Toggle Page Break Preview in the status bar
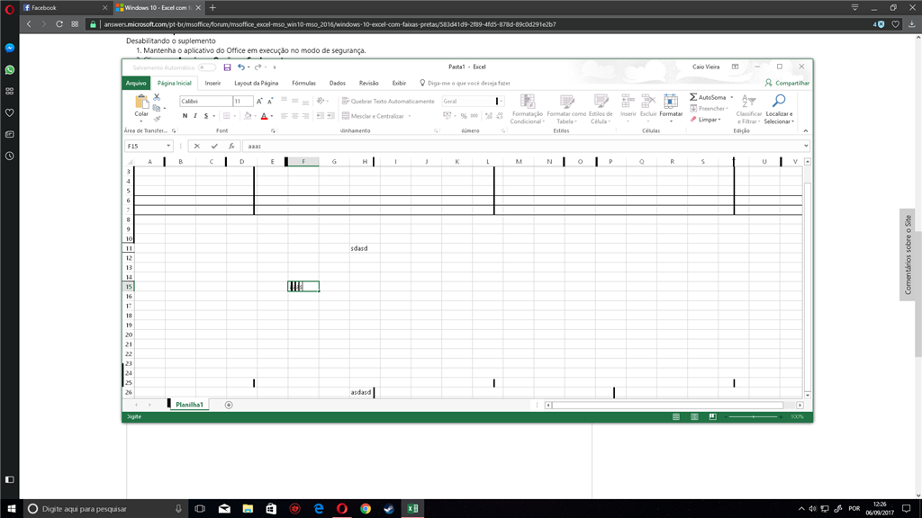922x518 pixels. (x=713, y=416)
